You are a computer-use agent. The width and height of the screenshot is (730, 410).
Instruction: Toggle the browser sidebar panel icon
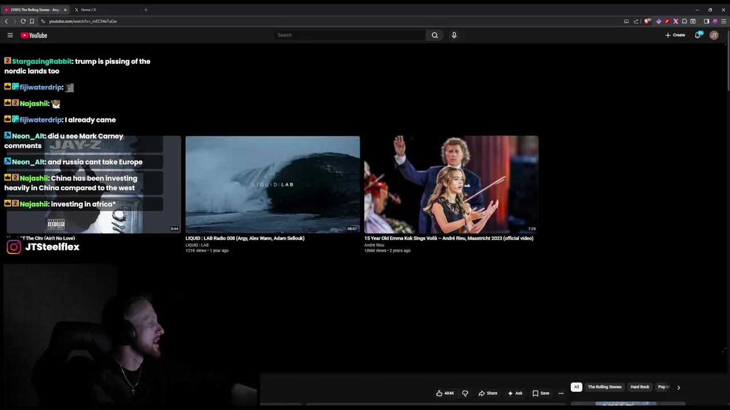pos(706,21)
